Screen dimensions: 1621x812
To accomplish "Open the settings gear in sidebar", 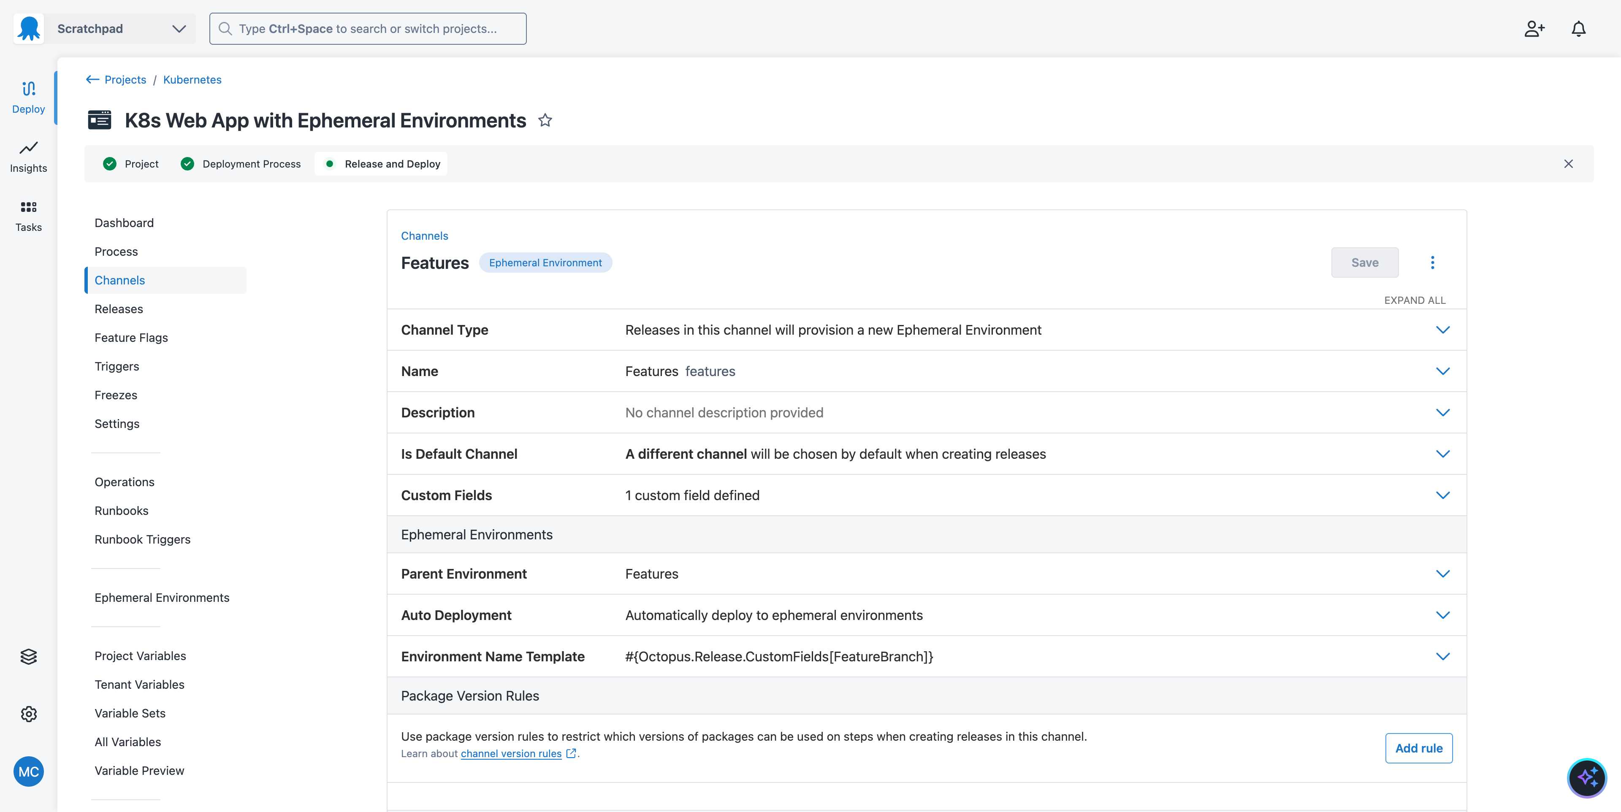I will pyautogui.click(x=28, y=714).
